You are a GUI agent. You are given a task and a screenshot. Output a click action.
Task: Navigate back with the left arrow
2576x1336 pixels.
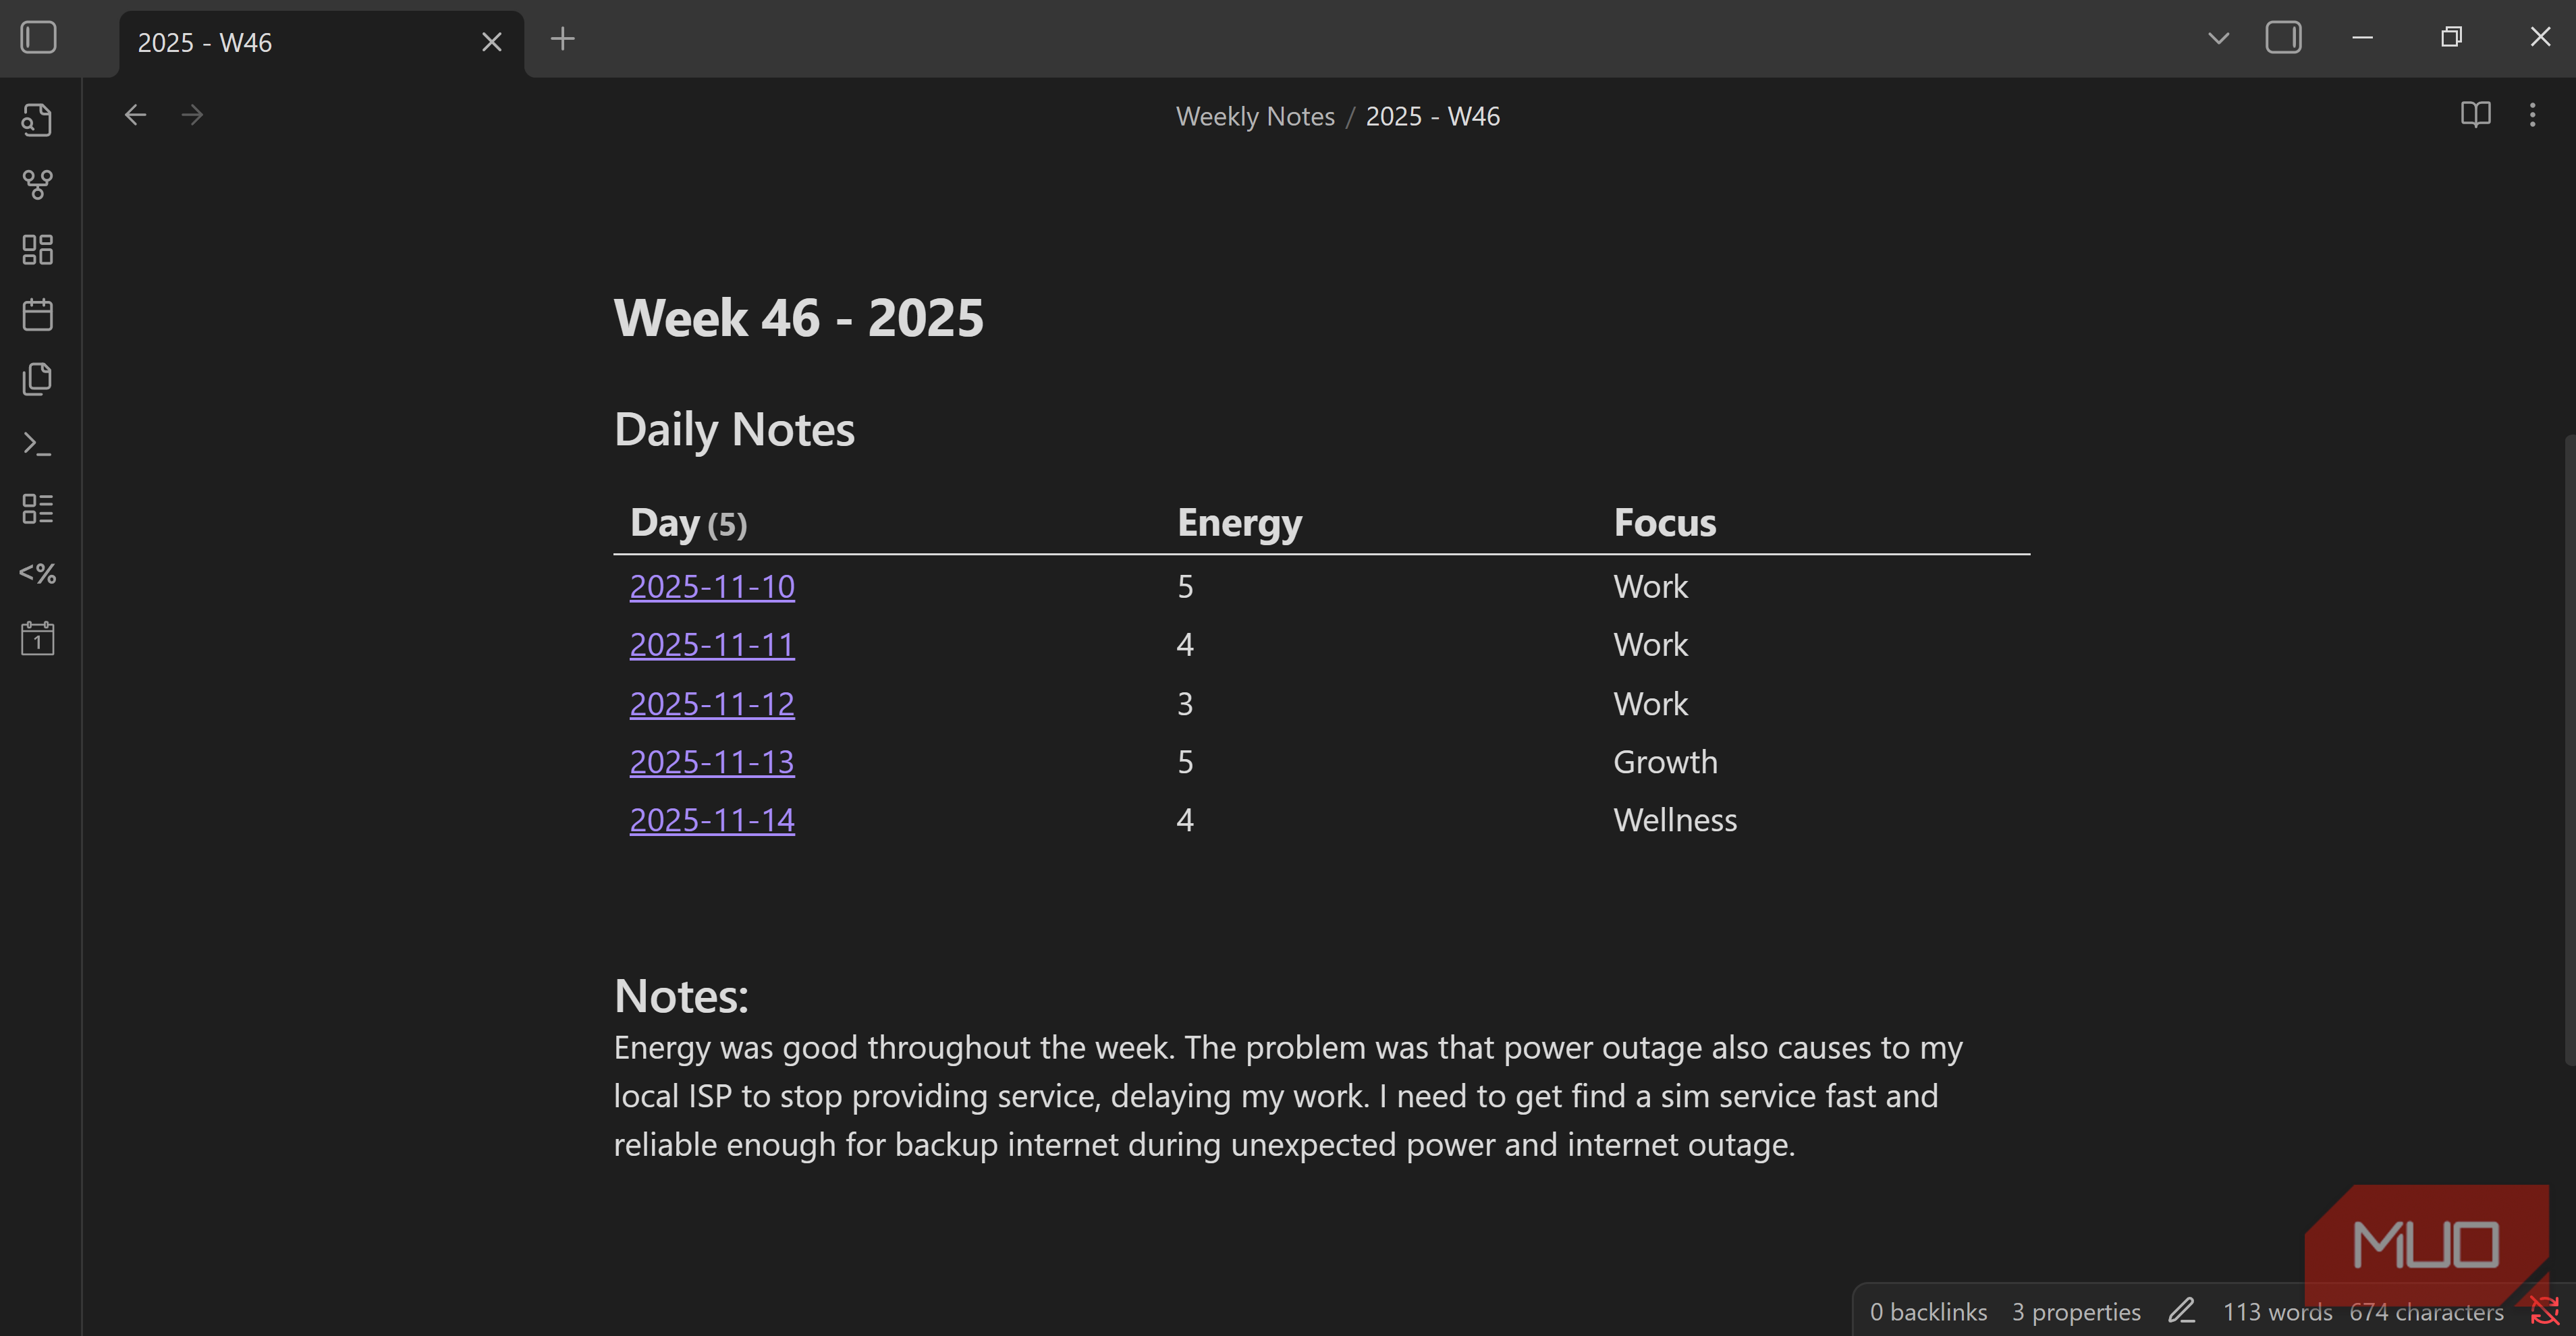[135, 115]
